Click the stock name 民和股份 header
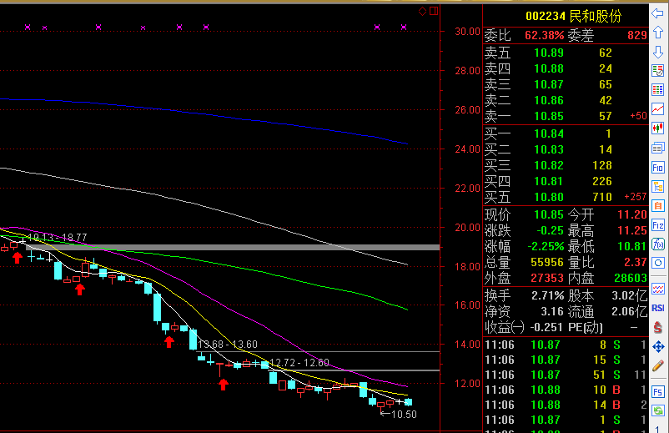This screenshot has height=433, width=669. (x=596, y=16)
